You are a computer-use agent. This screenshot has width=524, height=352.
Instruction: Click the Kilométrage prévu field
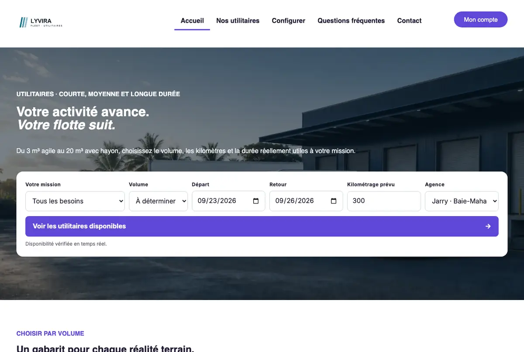pos(384,201)
